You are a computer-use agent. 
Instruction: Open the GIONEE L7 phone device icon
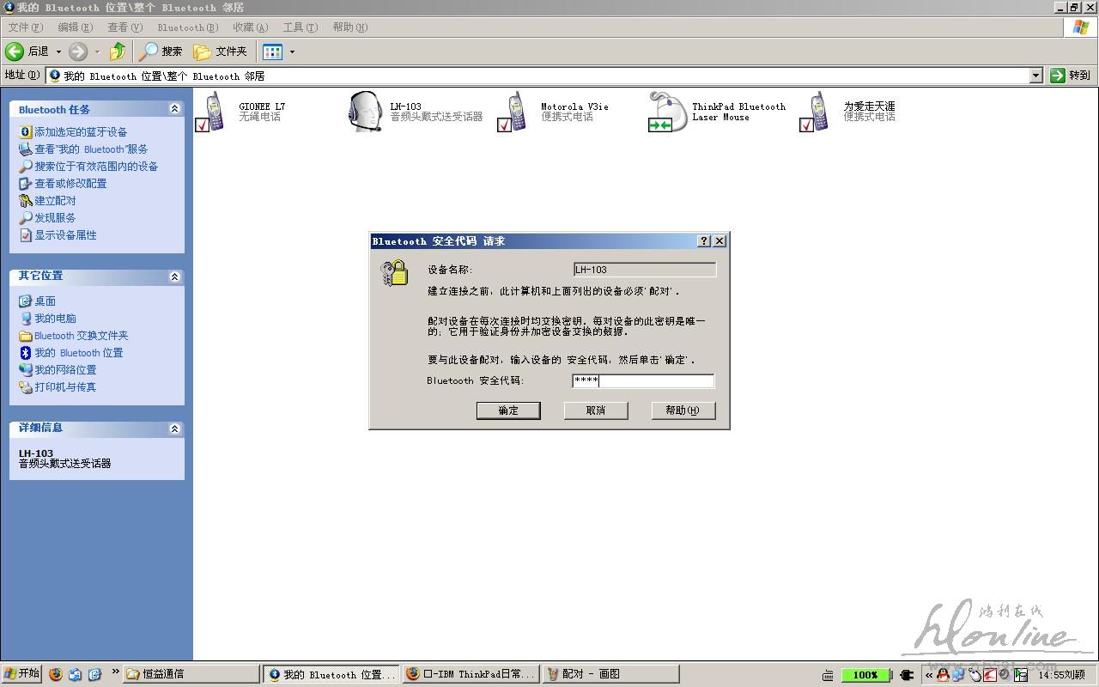pos(211,112)
